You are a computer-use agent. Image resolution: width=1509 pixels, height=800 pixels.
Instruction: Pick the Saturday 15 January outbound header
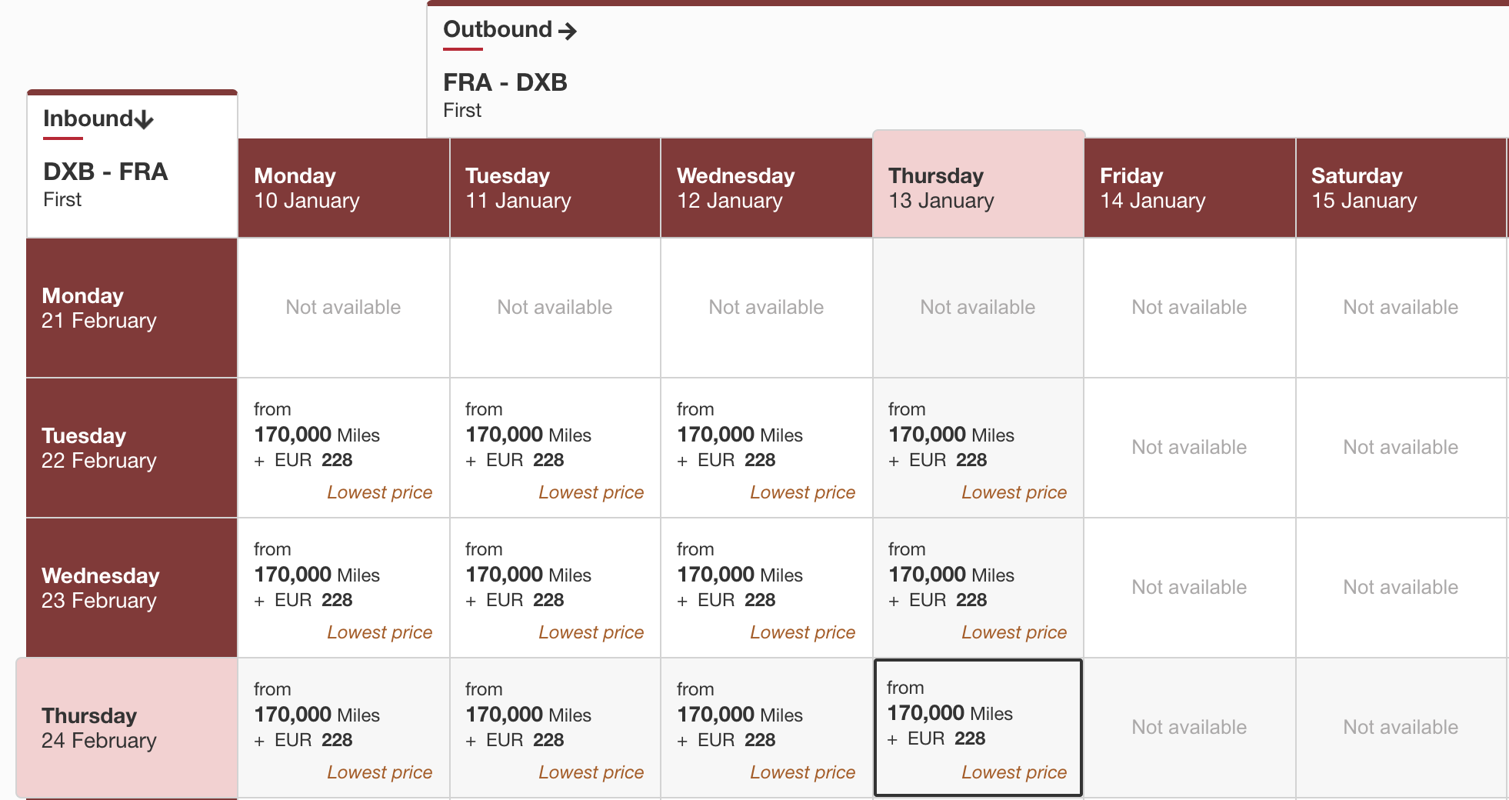pos(1401,188)
